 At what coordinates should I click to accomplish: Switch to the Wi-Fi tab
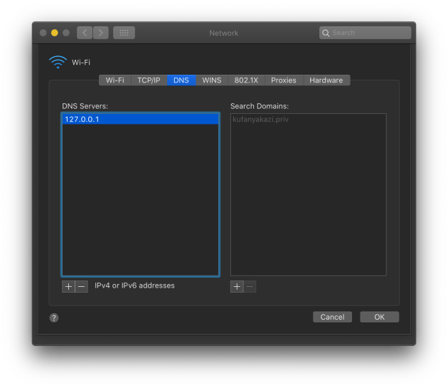pos(114,80)
